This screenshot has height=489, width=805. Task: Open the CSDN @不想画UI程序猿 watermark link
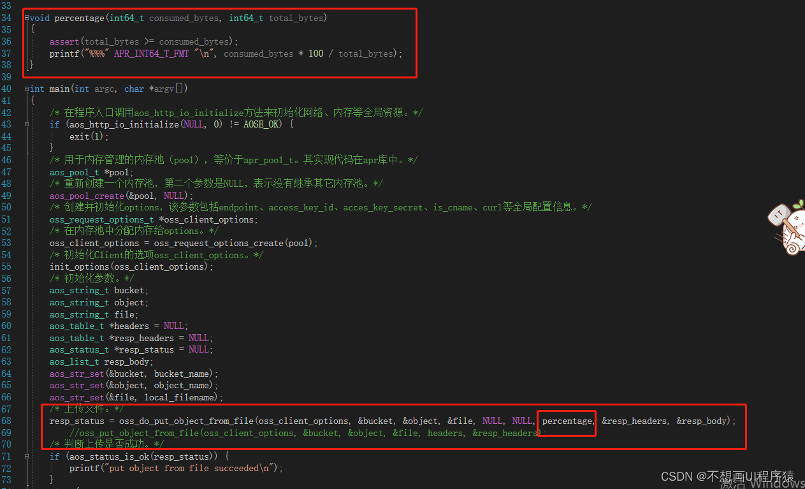[727, 476]
